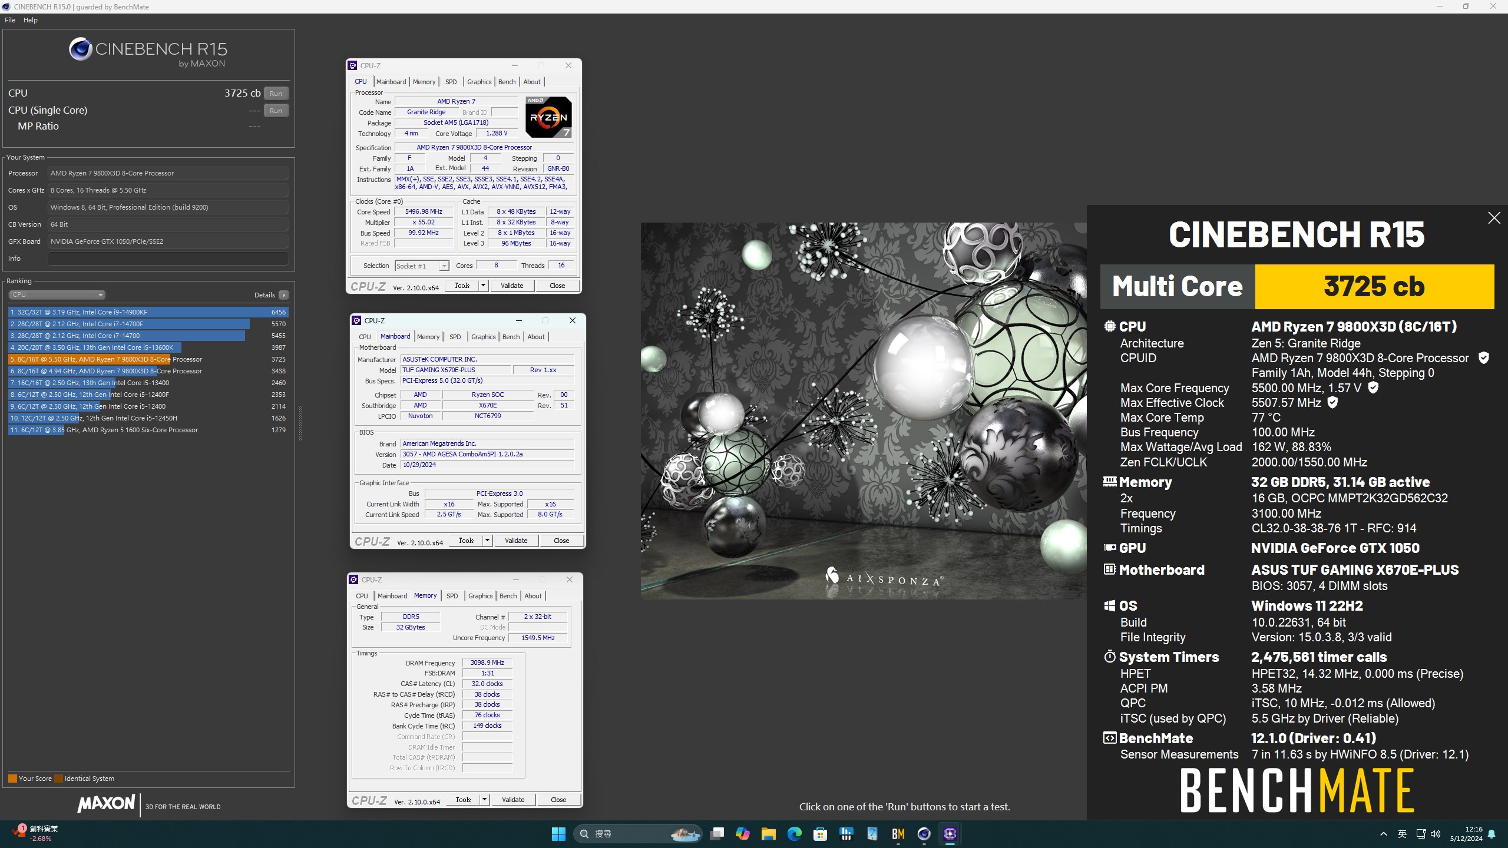1508x848 pixels.
Task: Click the 3725 cb multi core score
Action: point(1374,286)
